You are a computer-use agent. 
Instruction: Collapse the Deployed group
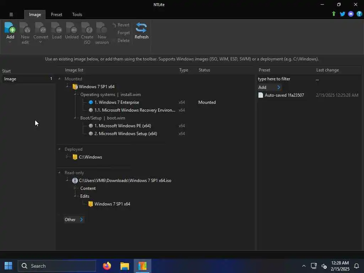point(59,149)
